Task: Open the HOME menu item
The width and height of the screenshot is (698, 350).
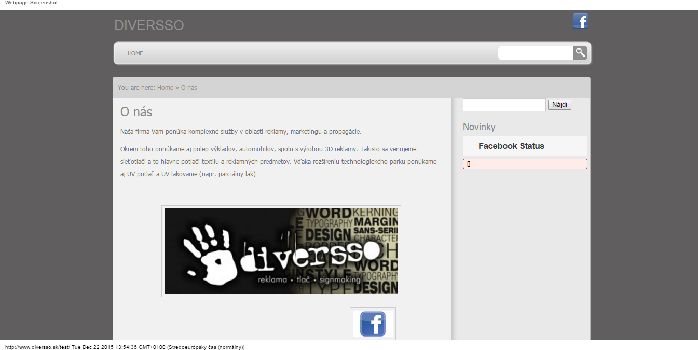Action: coord(135,53)
